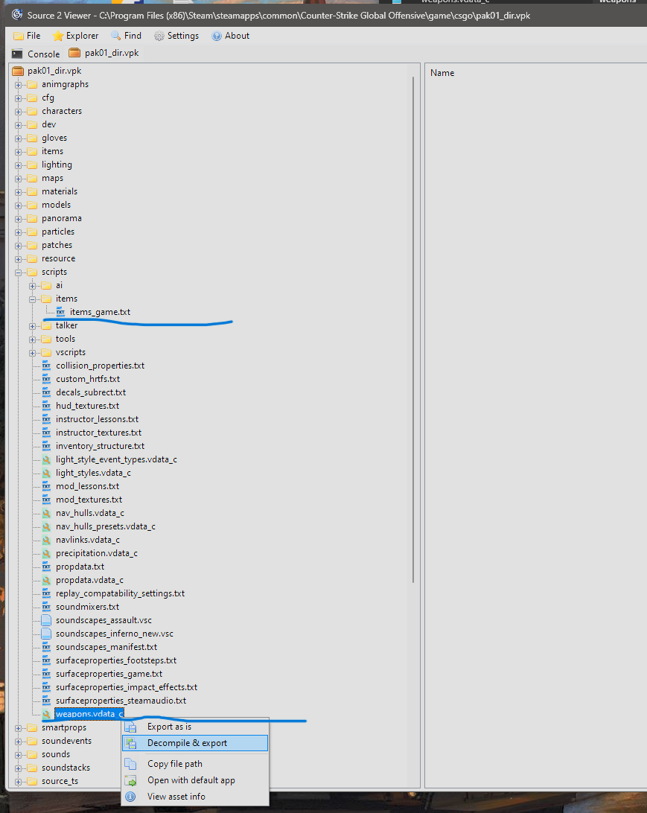Select Open with default app entry
This screenshot has width=647, height=813.
(x=195, y=780)
